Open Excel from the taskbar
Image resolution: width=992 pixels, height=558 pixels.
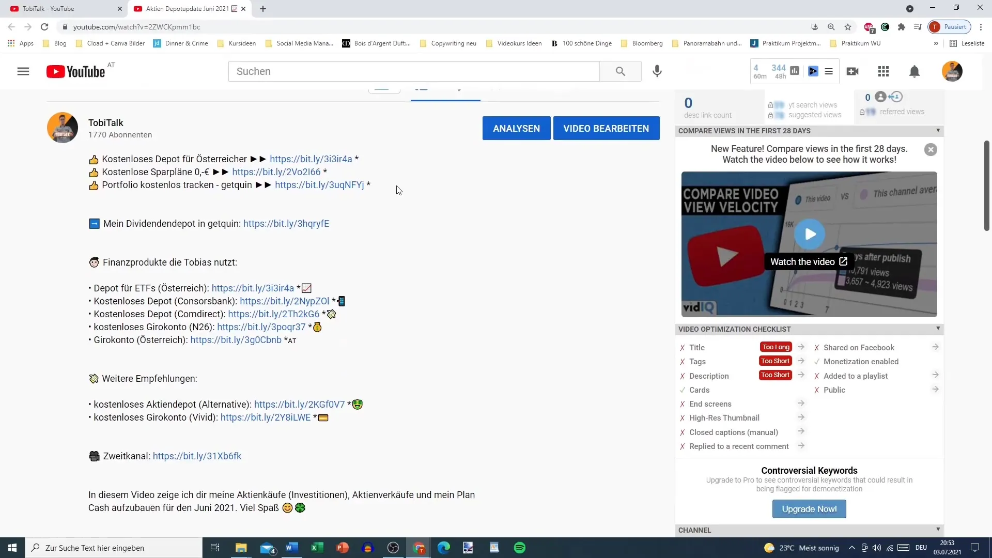pos(317,548)
